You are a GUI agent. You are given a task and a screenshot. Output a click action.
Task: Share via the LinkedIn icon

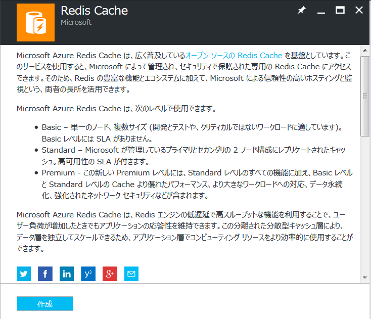click(x=67, y=274)
